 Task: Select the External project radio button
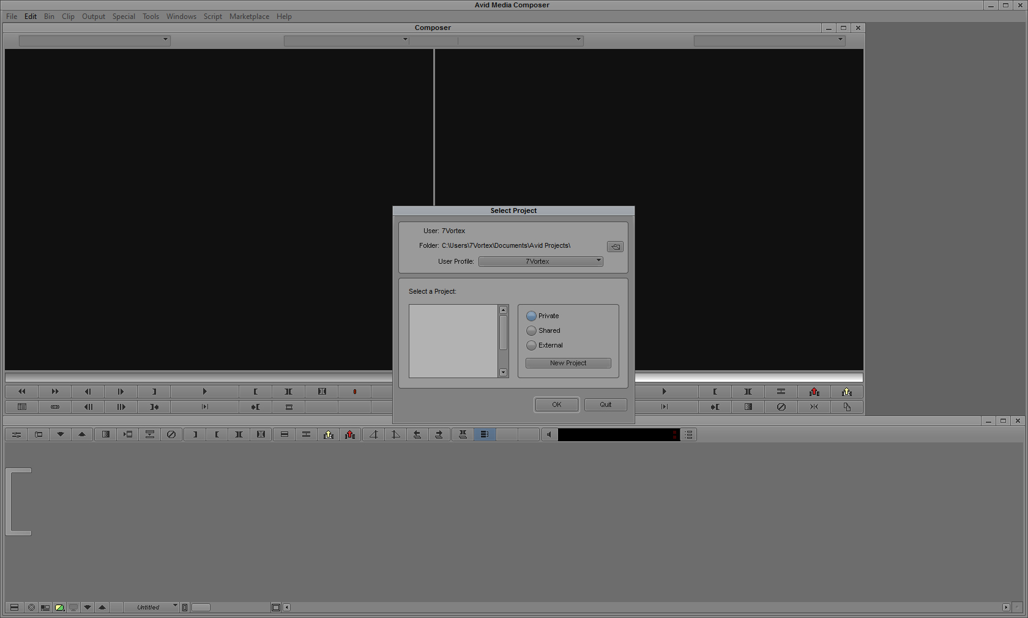click(531, 345)
